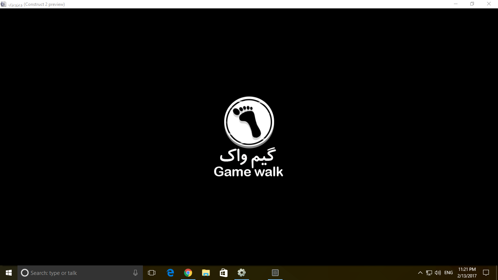Open the Windows Store taskbar icon
The height and width of the screenshot is (280, 498).
pyautogui.click(x=224, y=273)
